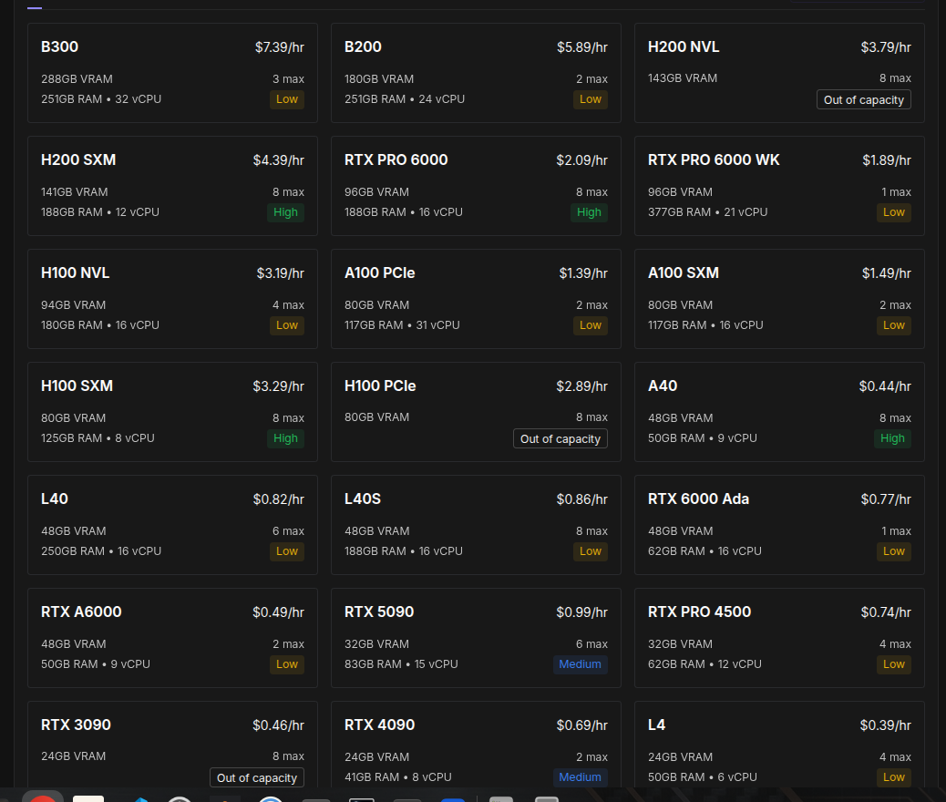Select the A100 PCIe card

click(x=476, y=299)
